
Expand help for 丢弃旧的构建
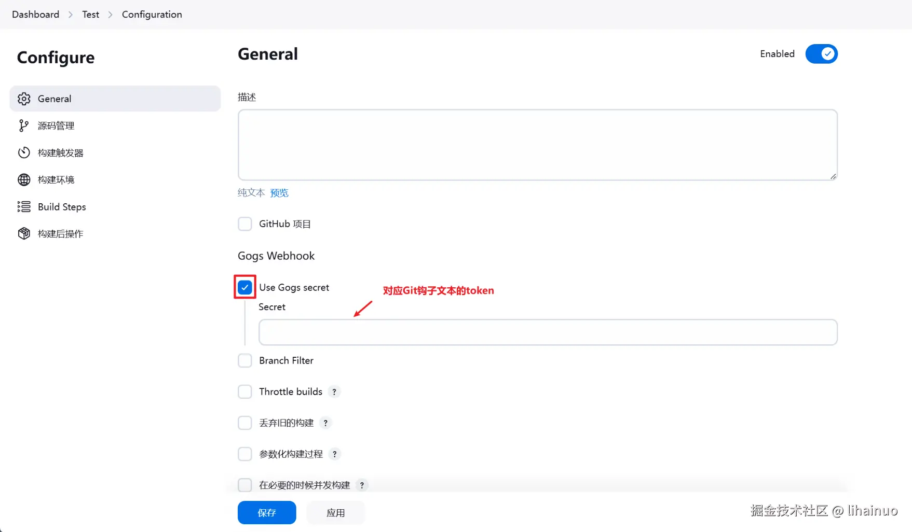click(x=325, y=423)
